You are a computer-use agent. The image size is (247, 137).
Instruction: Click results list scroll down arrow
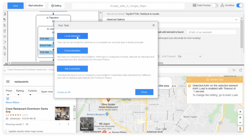click(x=74, y=118)
